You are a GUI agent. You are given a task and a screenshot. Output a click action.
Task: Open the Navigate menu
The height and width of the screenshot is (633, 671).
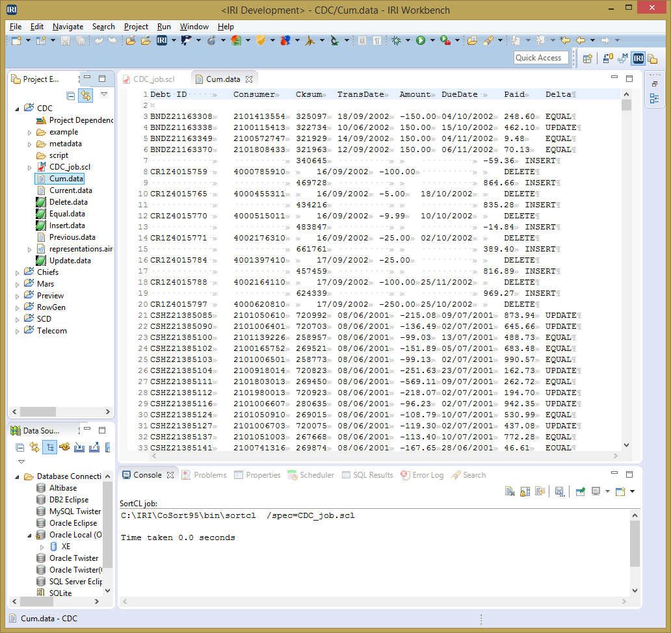[x=68, y=27]
